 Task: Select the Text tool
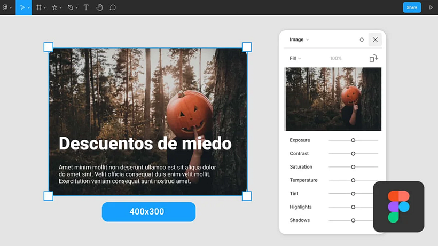click(x=86, y=7)
